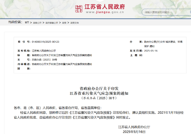The image size is (191, 134).
Task: Click heading line 省政府办公厅关于印发
Action: click(99, 88)
